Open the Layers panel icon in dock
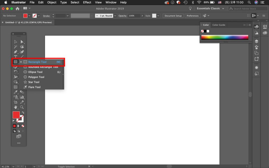This screenshot has height=168, width=269. [256, 41]
